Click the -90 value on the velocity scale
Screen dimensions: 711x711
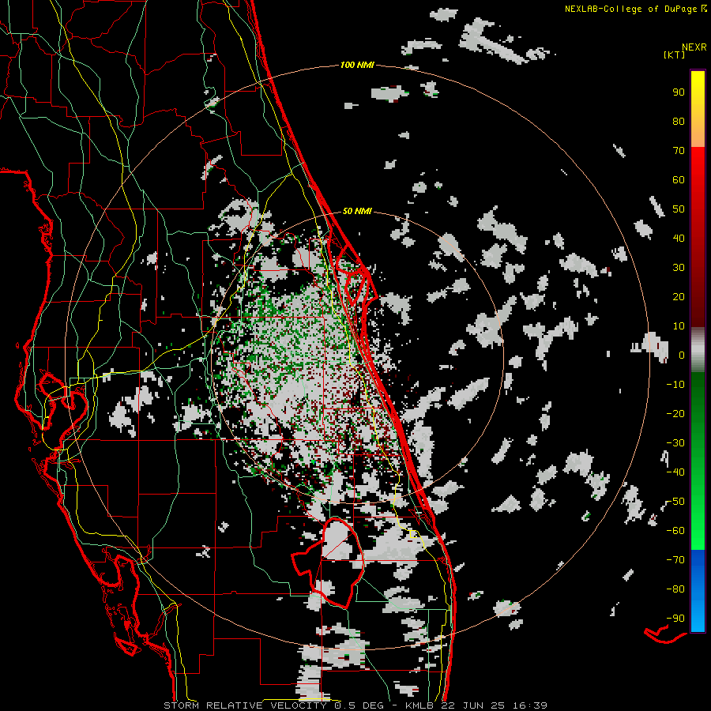click(675, 619)
